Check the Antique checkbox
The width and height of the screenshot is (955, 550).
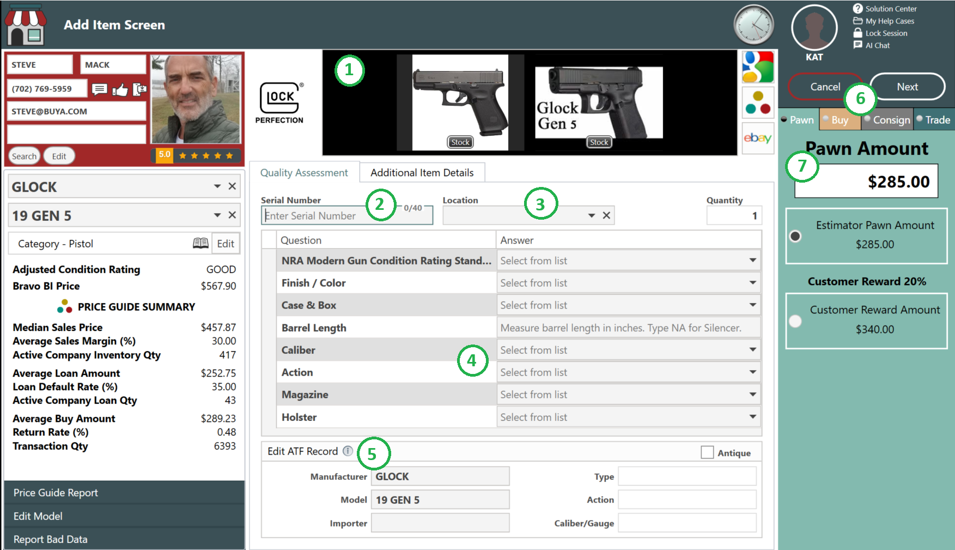pyautogui.click(x=707, y=452)
